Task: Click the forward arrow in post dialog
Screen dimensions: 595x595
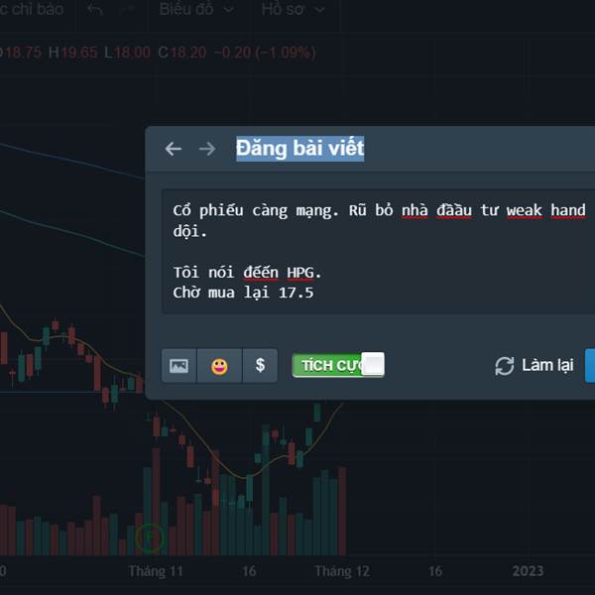Action: tap(207, 149)
